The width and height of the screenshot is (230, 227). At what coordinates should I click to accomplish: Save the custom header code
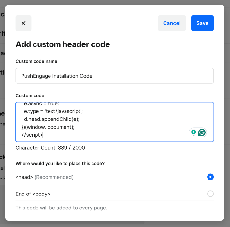point(202,23)
